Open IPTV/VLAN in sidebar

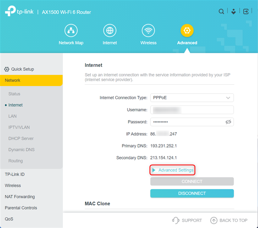[x=19, y=127]
